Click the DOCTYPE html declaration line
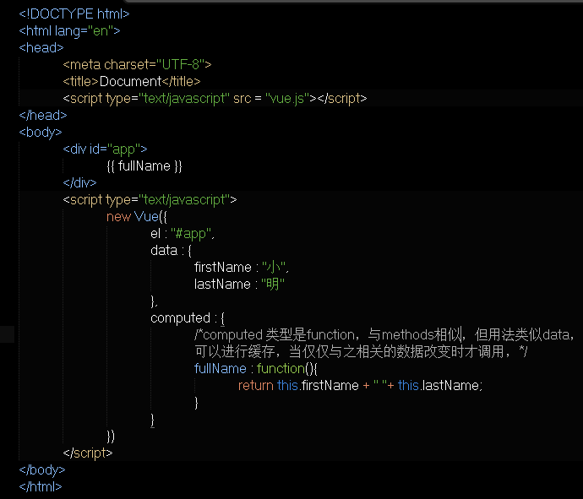Screen dimensions: 583x499 [x=74, y=14]
